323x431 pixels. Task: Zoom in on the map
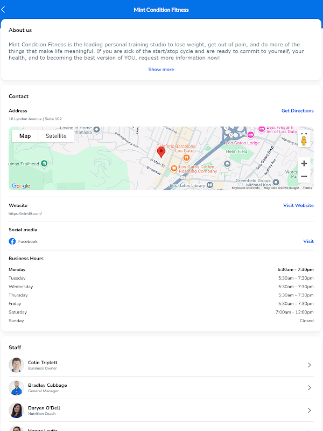coord(304,164)
